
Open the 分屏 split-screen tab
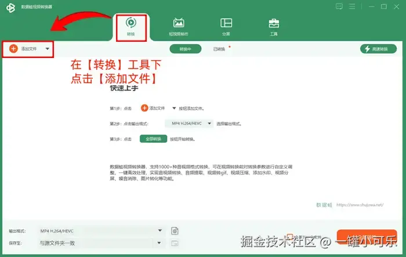click(226, 27)
